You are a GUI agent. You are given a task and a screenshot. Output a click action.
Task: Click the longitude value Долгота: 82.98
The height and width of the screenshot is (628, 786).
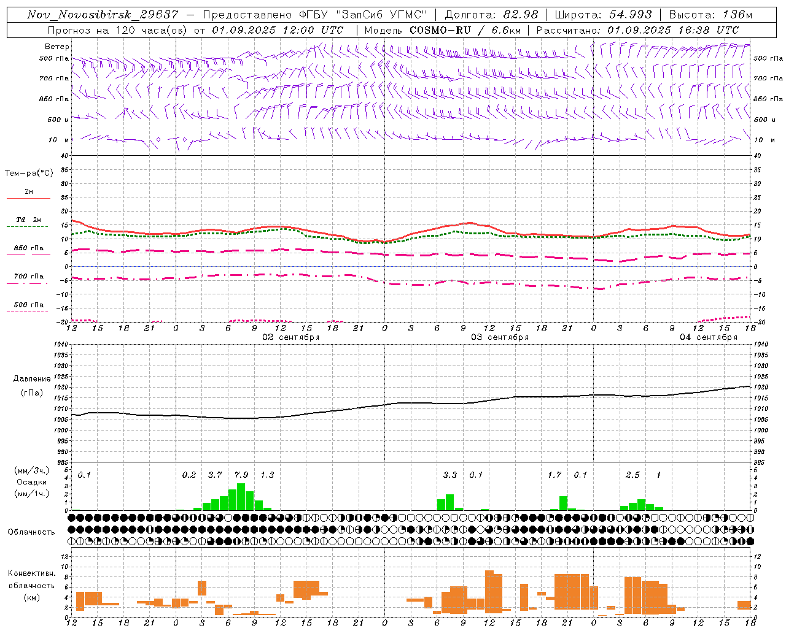pos(491,15)
